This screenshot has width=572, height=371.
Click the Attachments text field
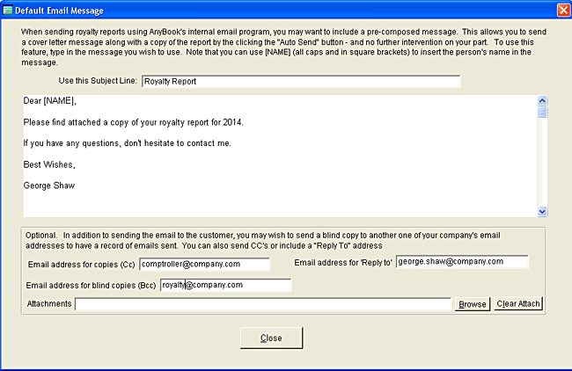(x=263, y=304)
